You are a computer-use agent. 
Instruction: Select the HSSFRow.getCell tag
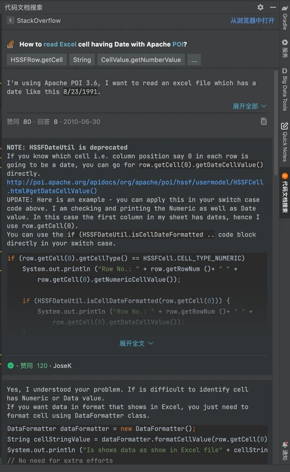coord(37,59)
